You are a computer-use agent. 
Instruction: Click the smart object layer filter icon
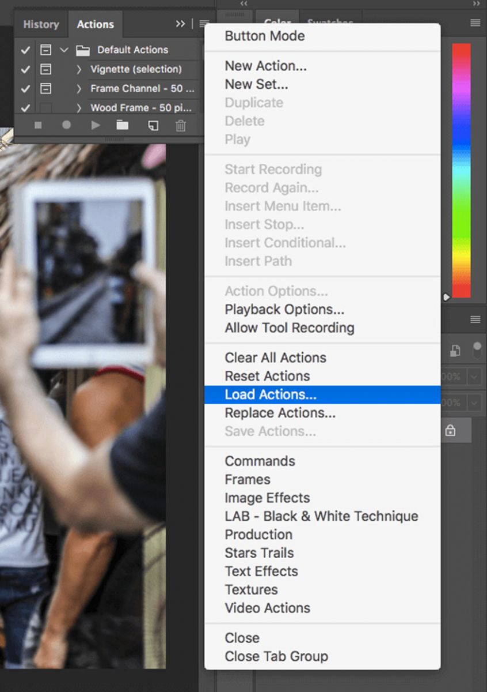pos(455,351)
